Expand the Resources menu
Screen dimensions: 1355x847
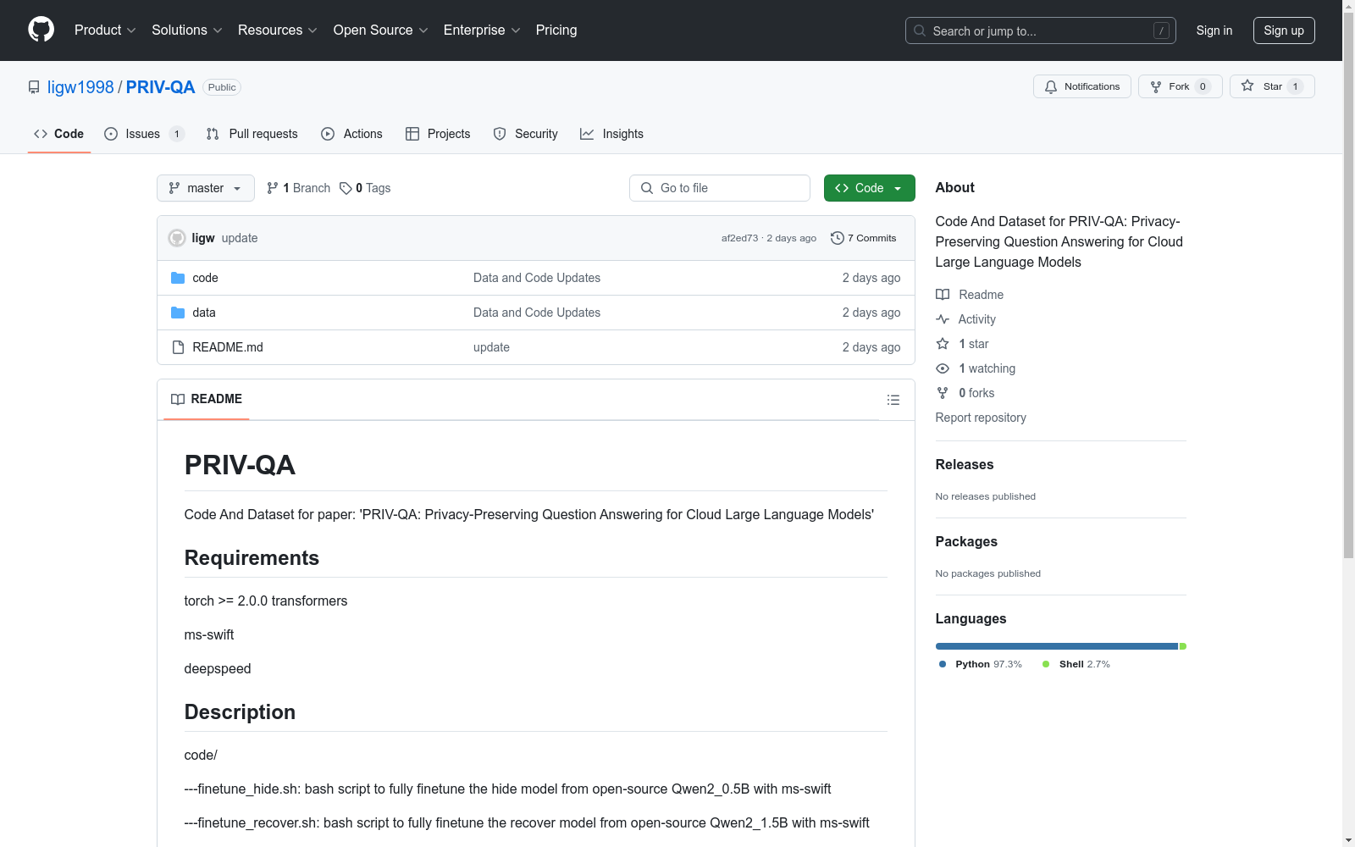click(277, 30)
